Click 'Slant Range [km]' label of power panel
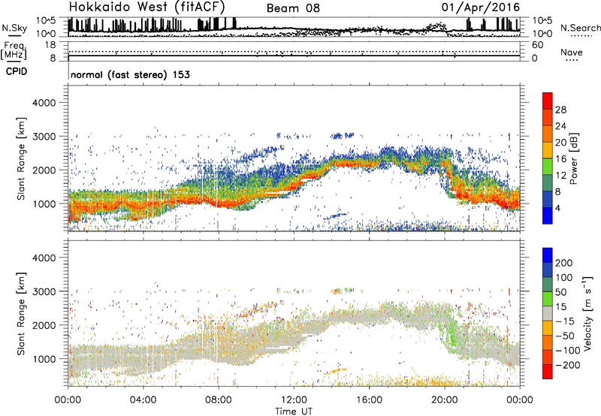Screen dimensions: 601x416 (x=21, y=158)
